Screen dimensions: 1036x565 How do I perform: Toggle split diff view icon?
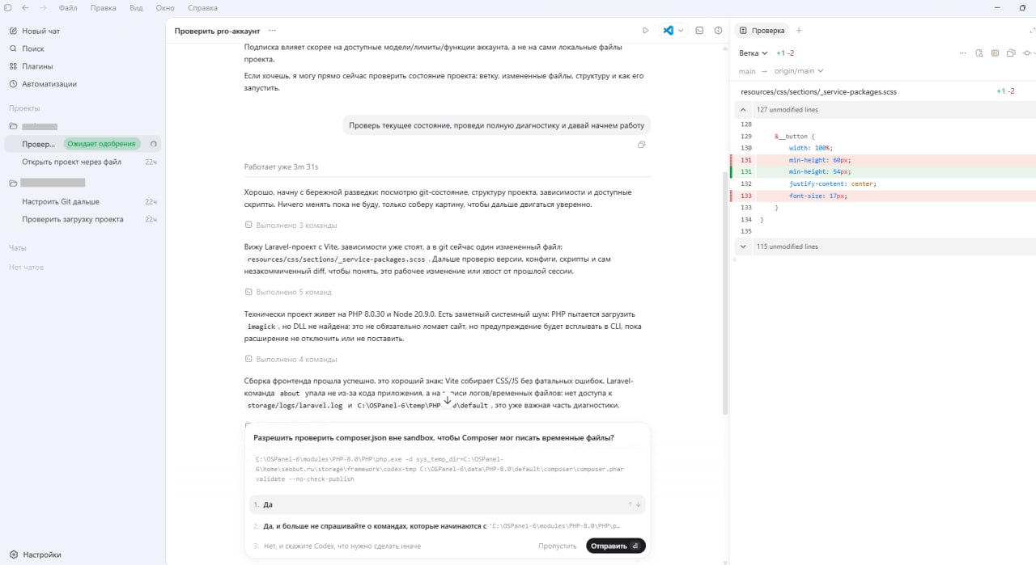(996, 53)
